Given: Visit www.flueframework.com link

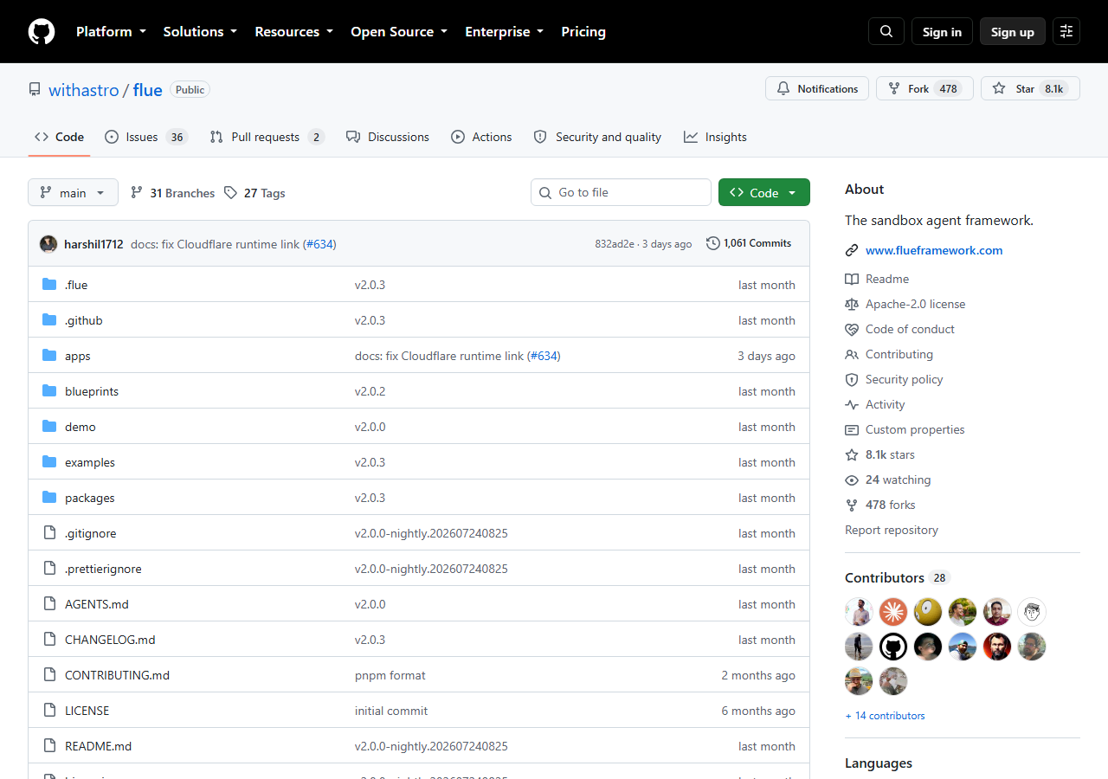Looking at the screenshot, I should tap(934, 251).
